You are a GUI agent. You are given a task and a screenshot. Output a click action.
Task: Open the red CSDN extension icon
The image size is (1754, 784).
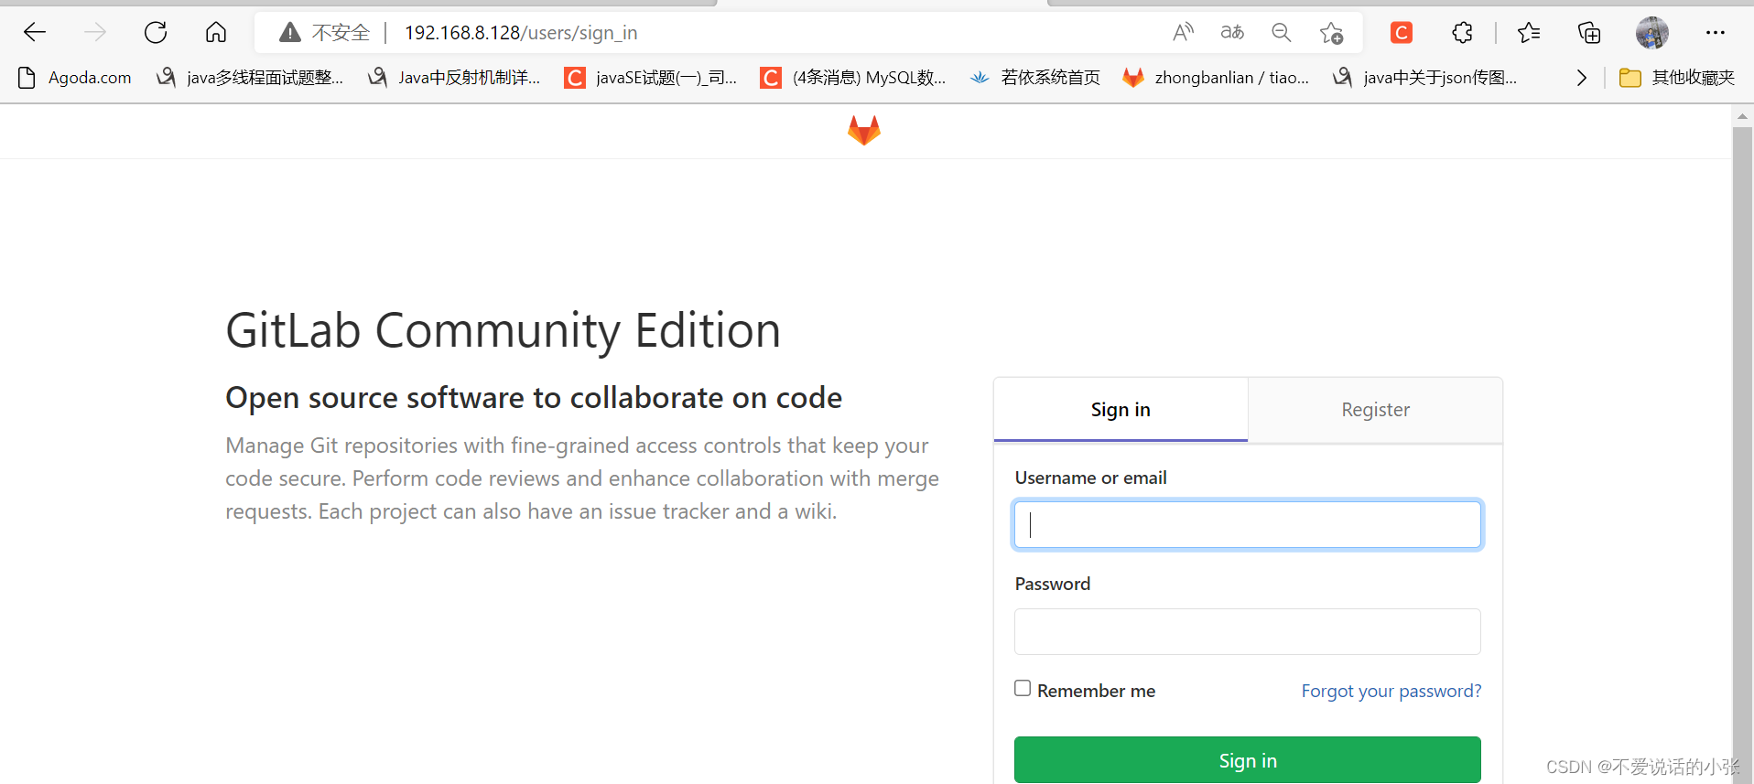tap(1402, 33)
